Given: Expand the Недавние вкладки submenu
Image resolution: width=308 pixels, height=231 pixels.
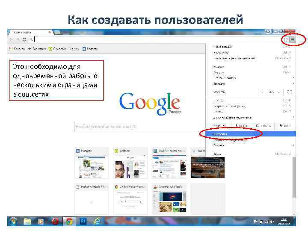Looking at the screenshot, I should coord(251,78).
